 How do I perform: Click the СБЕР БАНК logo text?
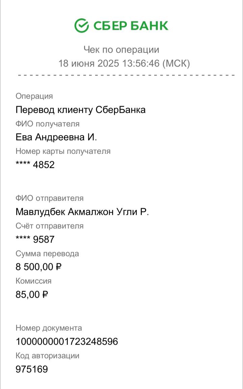click(x=131, y=26)
